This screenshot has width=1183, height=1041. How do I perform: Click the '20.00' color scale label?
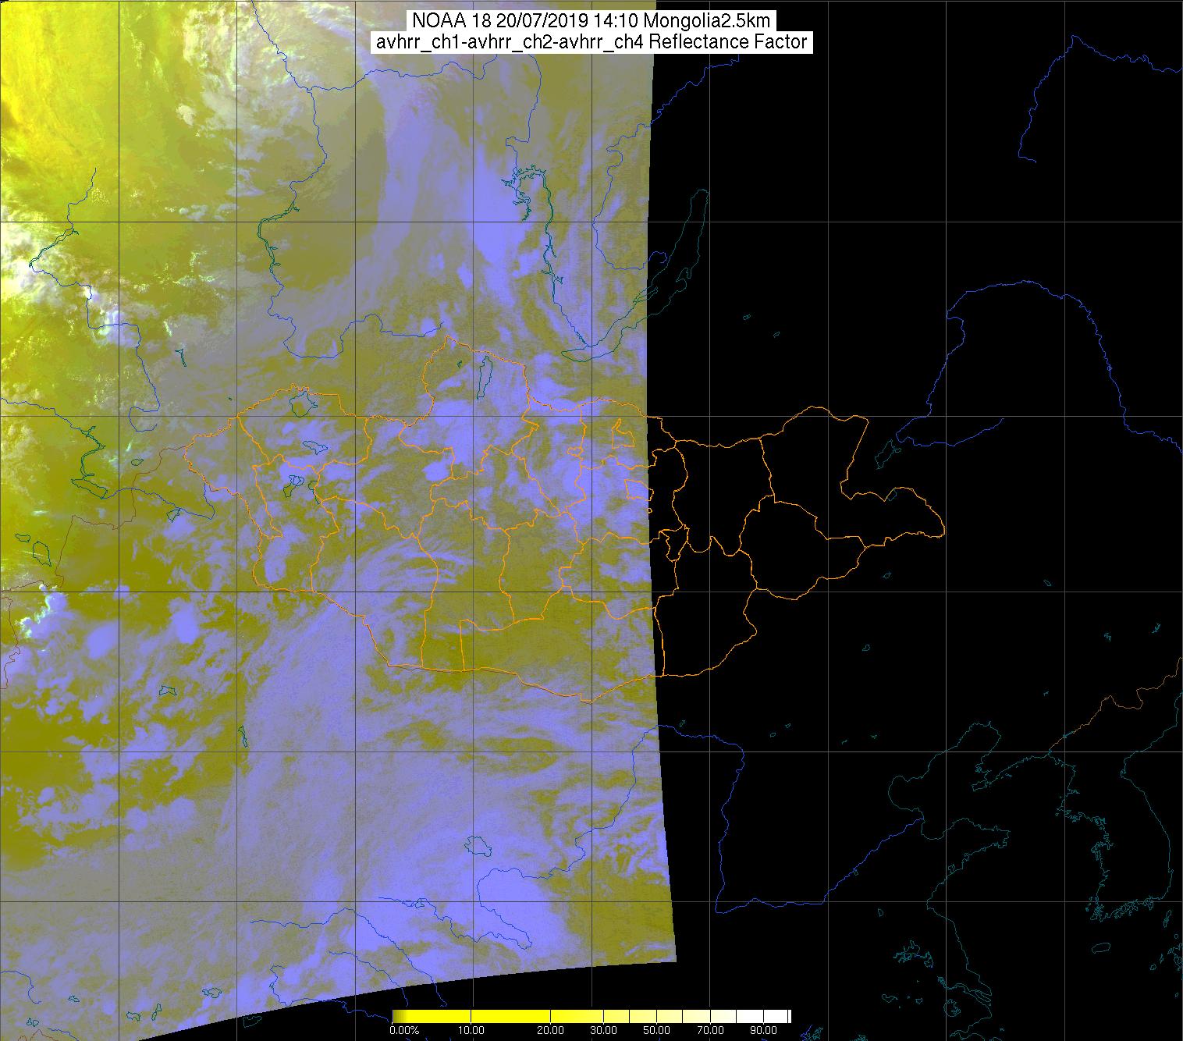coord(551,1030)
